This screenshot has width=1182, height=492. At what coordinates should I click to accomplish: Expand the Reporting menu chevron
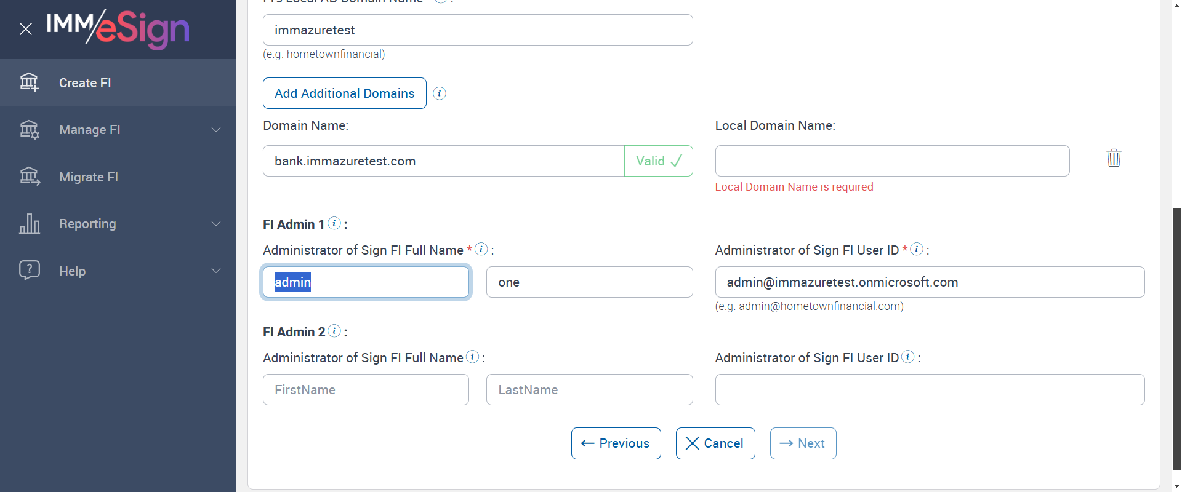(216, 224)
